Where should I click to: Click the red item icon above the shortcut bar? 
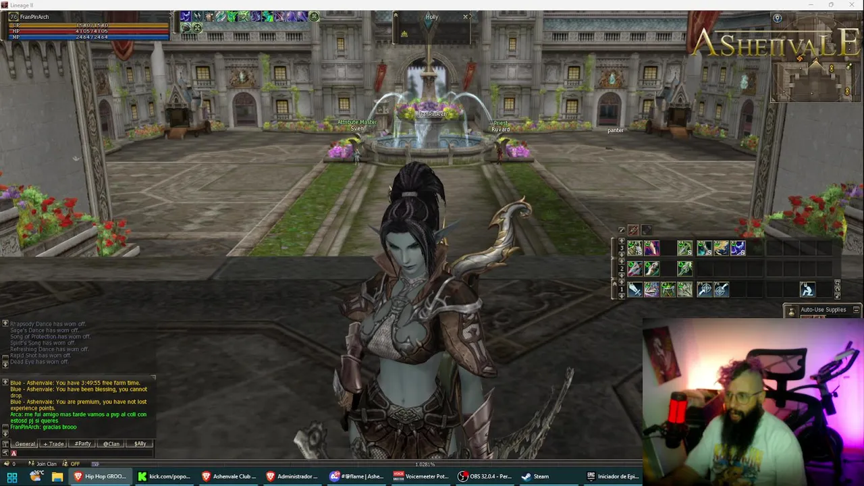[x=633, y=230]
